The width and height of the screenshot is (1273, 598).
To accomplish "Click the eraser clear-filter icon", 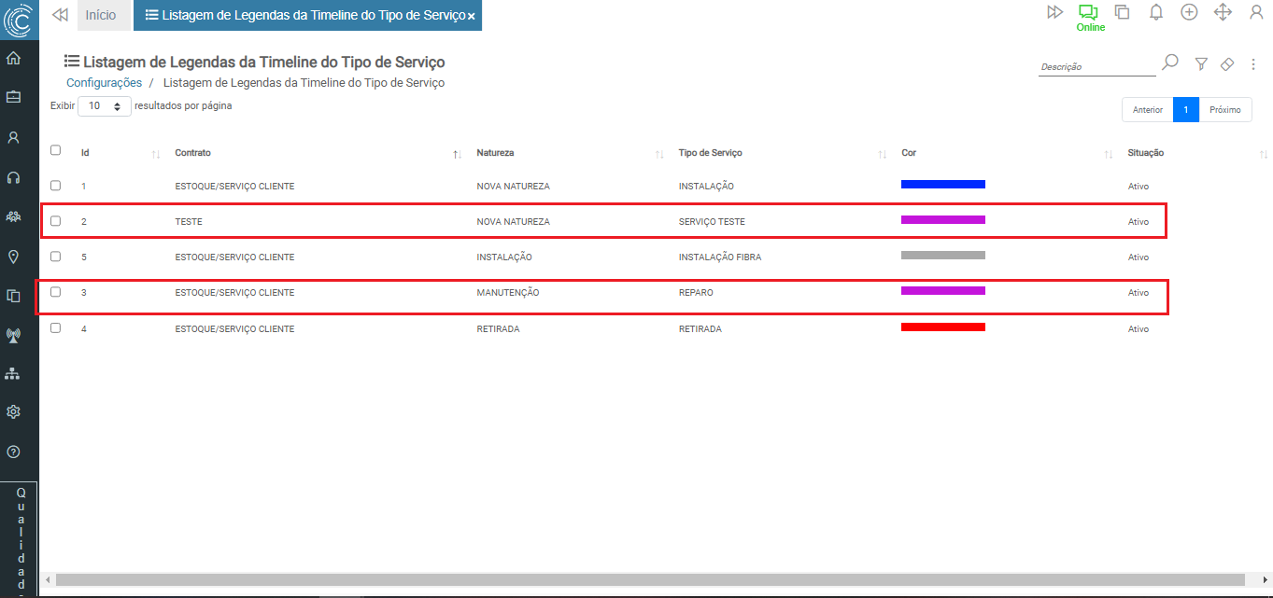I will [1228, 63].
